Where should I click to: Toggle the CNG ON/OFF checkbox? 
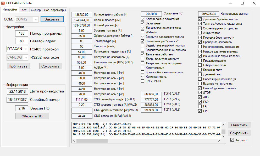pyautogui.click(x=143, y=81)
